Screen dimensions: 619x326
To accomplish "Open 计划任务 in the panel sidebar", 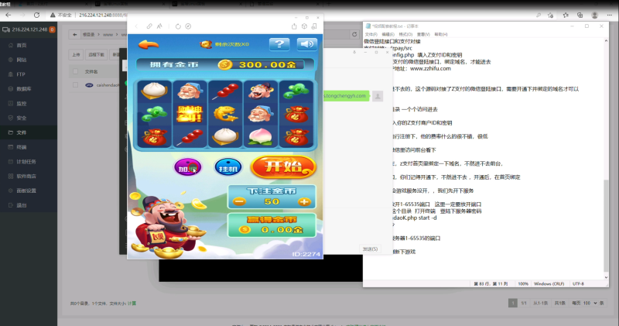I will pos(26,162).
